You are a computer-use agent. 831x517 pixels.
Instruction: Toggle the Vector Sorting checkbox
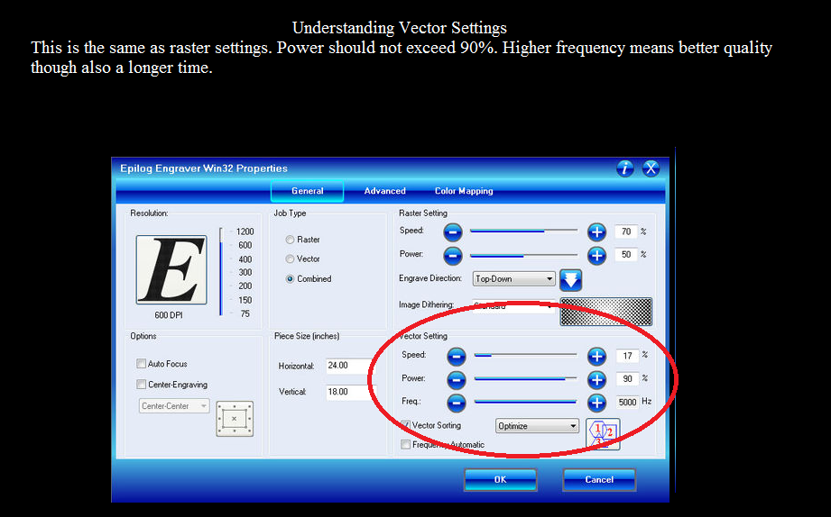405,425
